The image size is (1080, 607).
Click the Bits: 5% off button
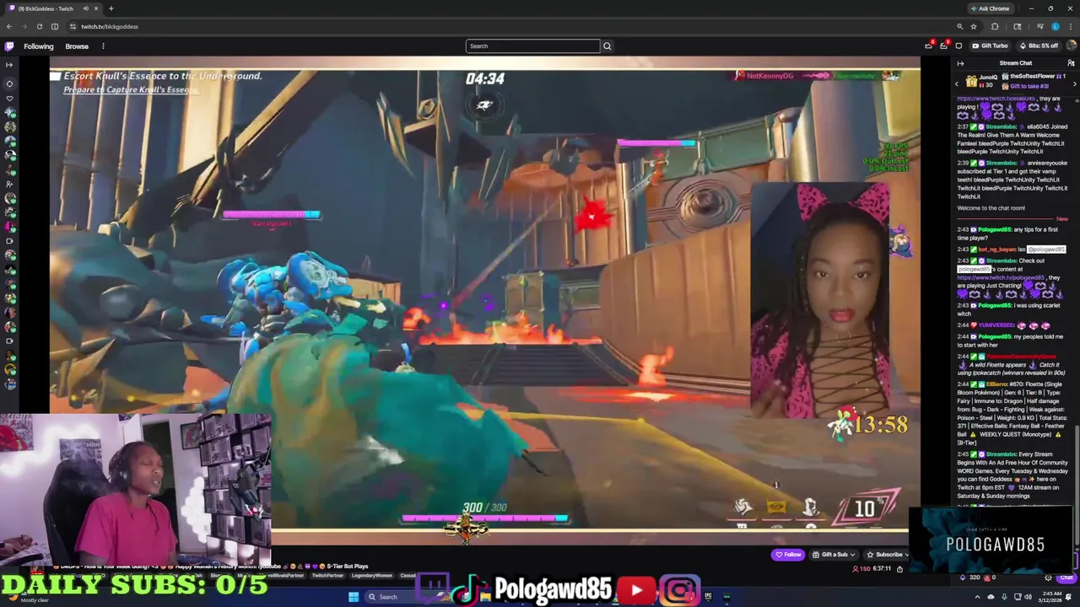(1039, 46)
